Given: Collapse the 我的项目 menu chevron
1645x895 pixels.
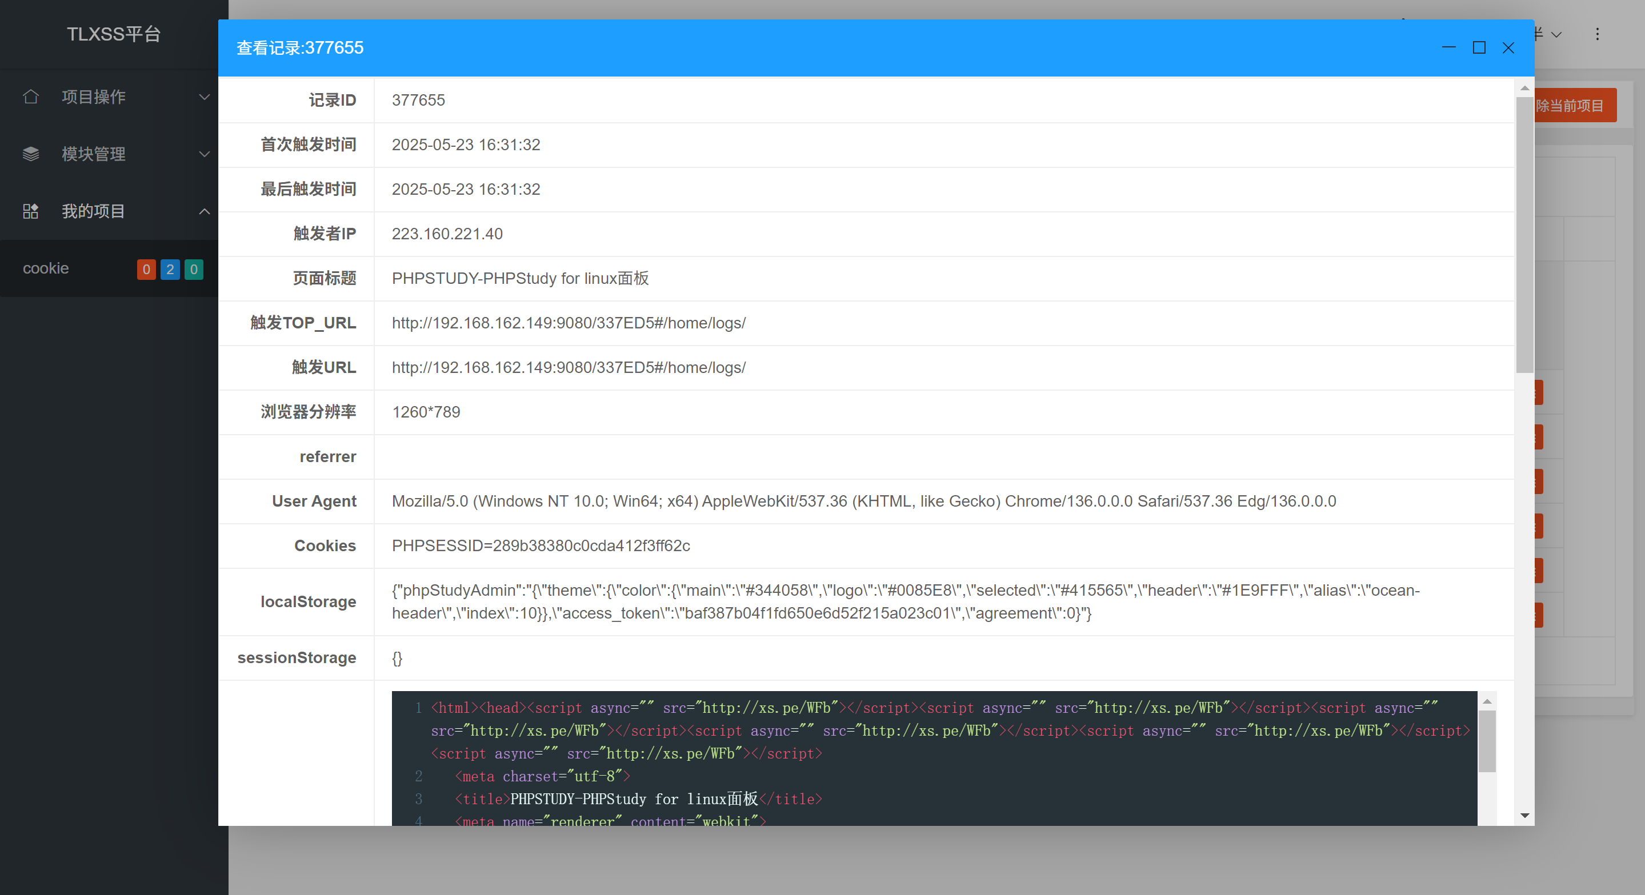Looking at the screenshot, I should [205, 211].
